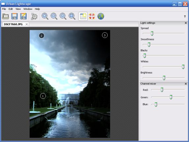Click Save As floppy with pencil icon
189x142 pixels.
23,16
